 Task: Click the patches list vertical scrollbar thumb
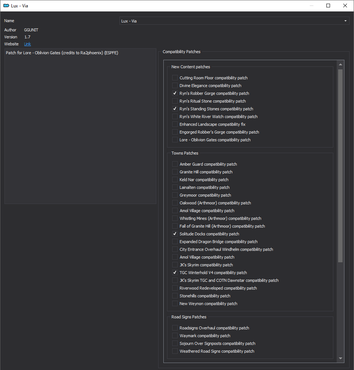tap(340, 166)
